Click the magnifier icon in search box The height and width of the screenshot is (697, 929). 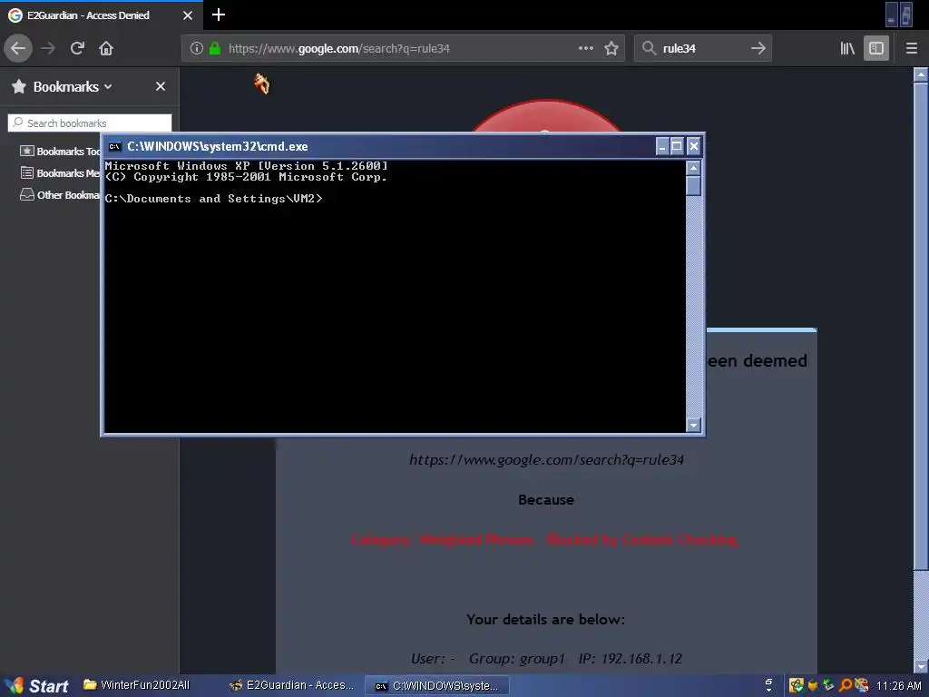point(649,48)
